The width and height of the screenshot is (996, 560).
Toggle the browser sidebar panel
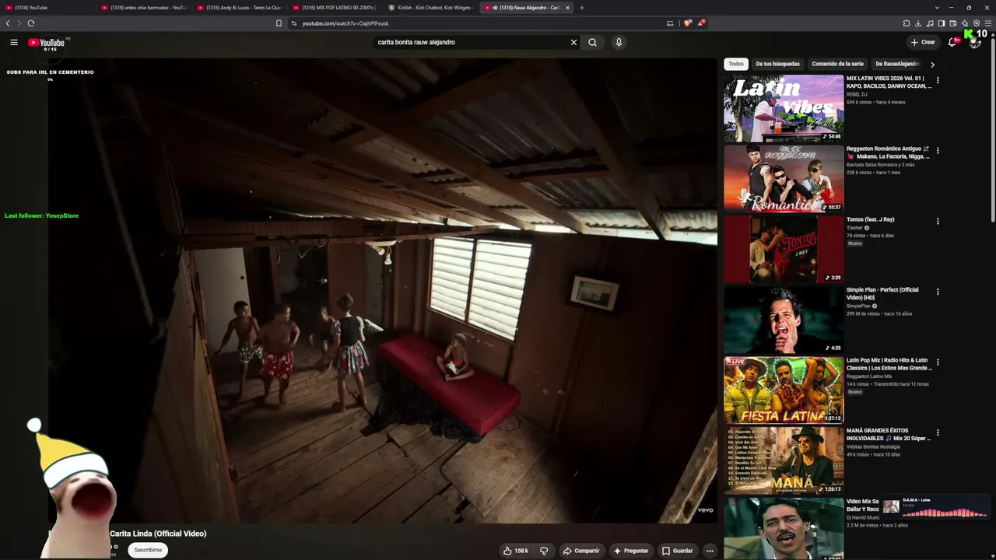pos(942,23)
